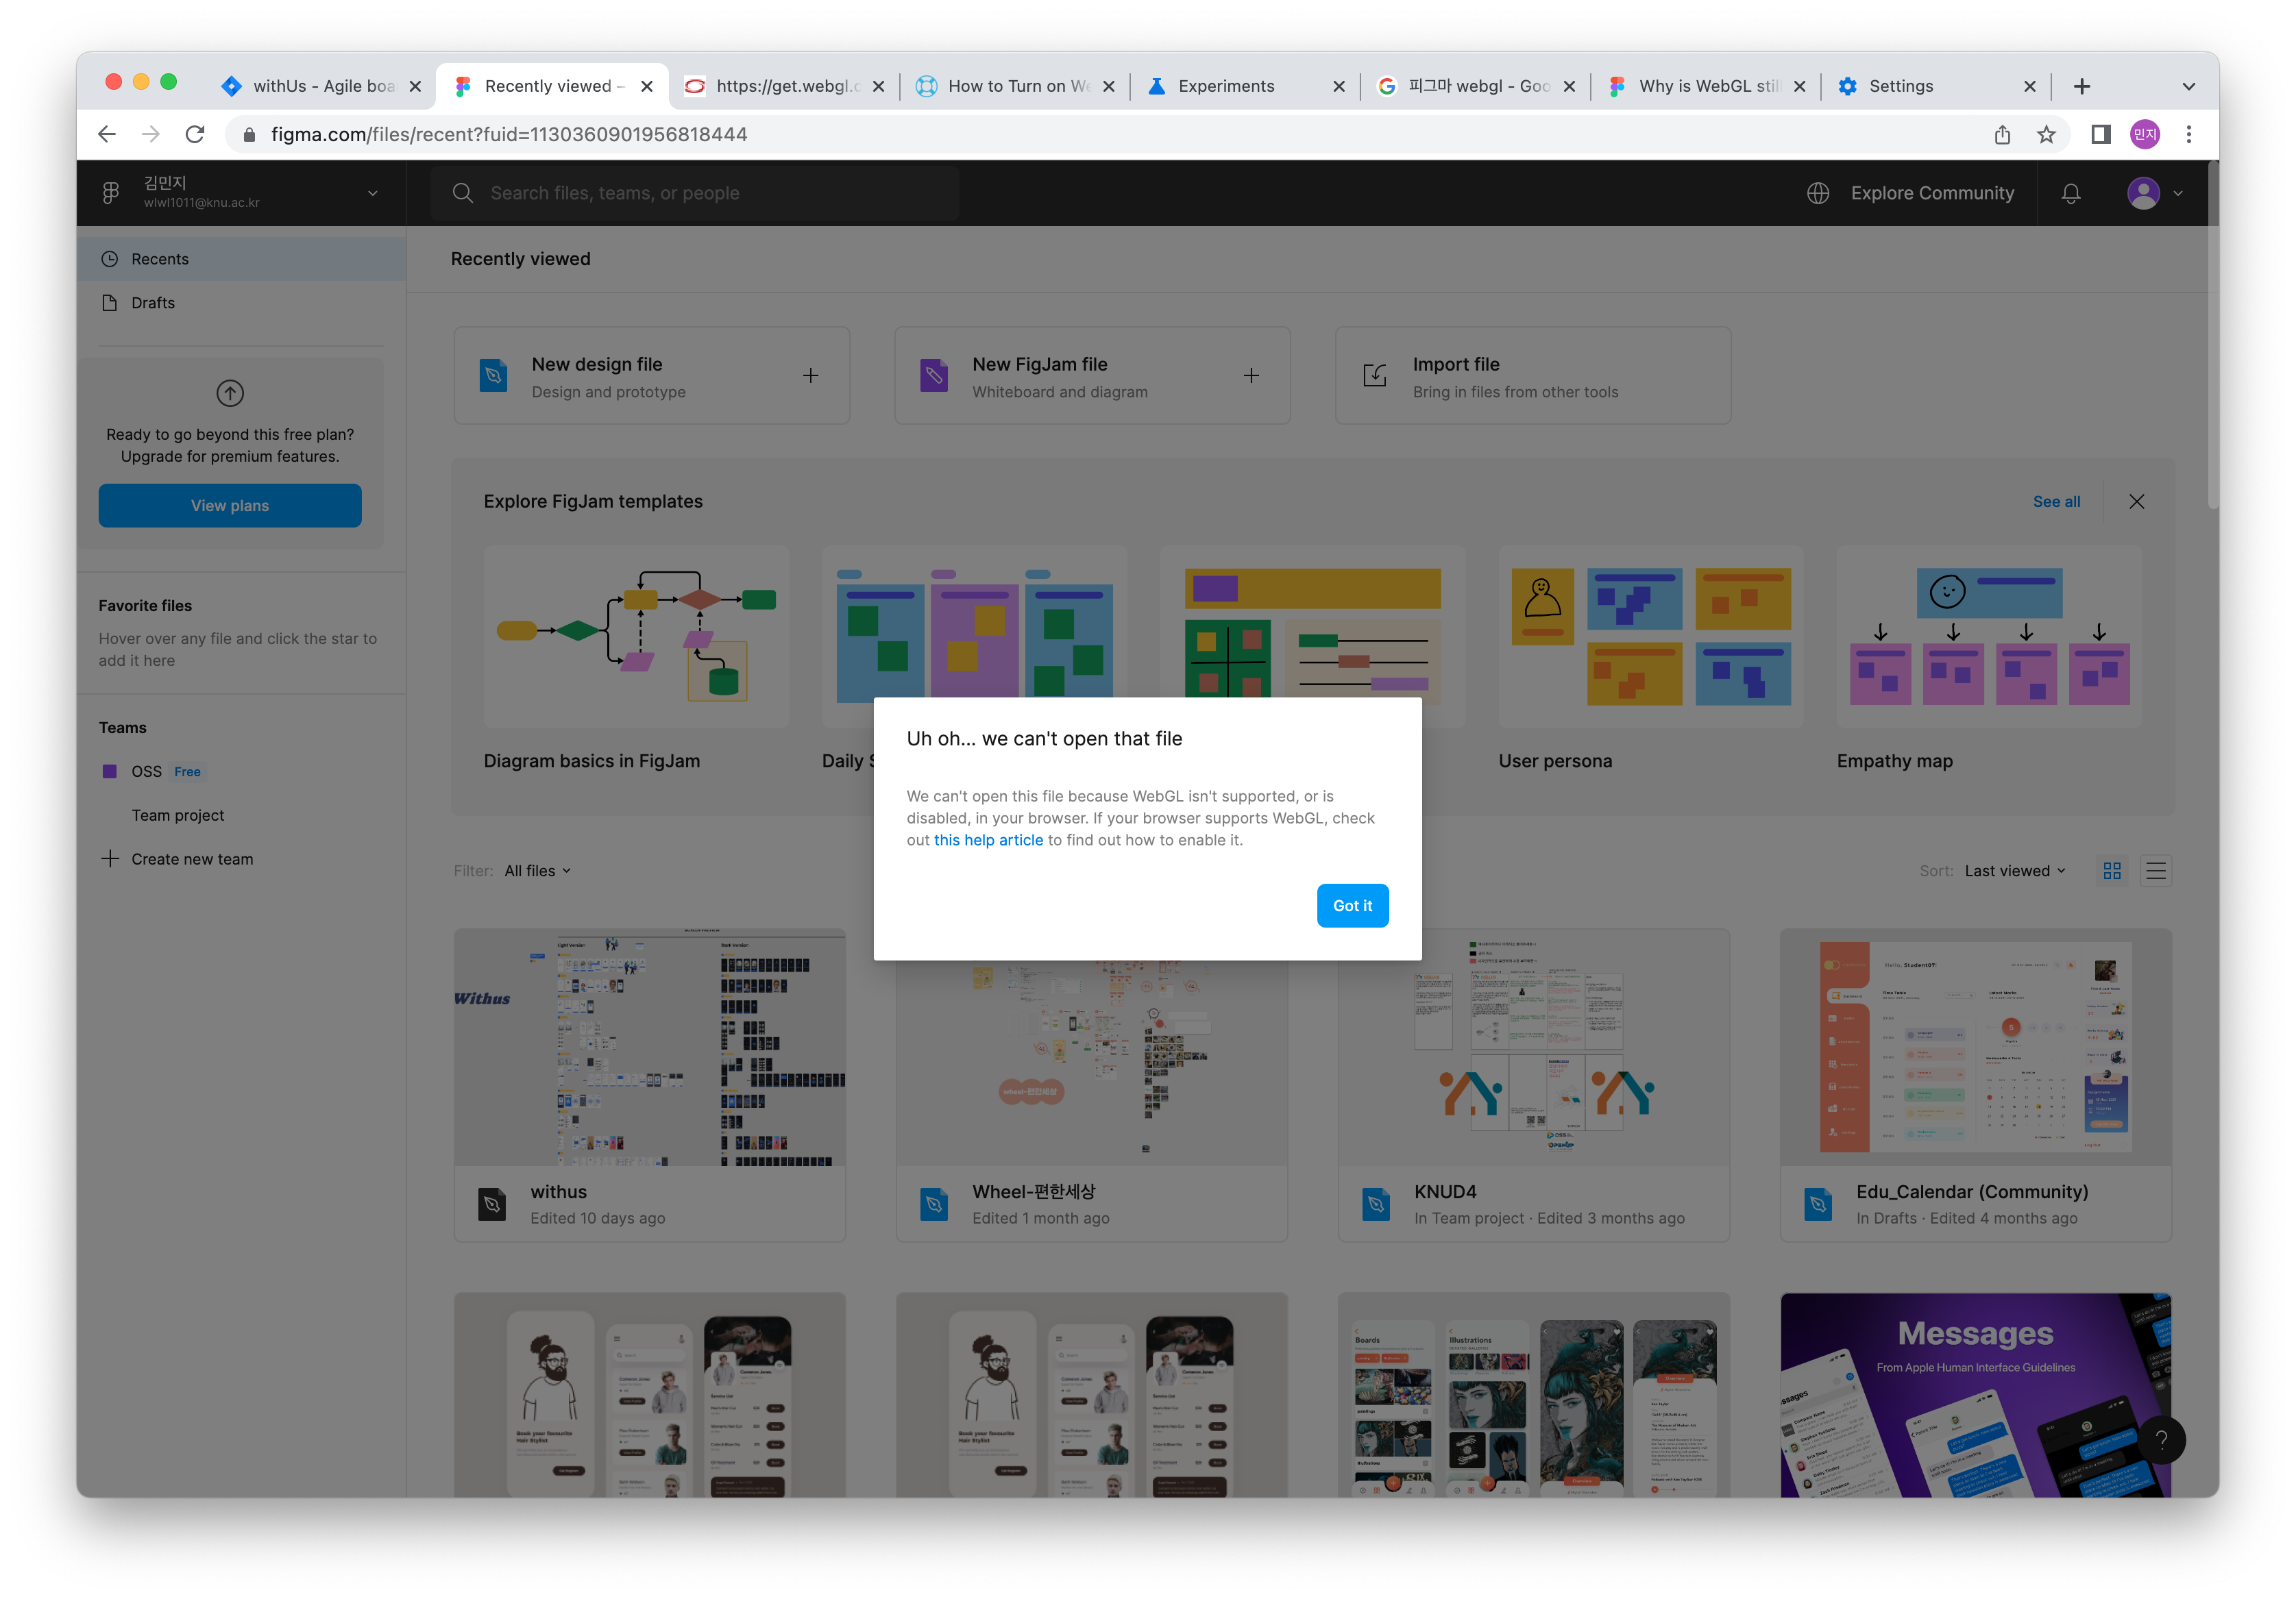2296x1599 pixels.
Task: Open the withus file
Action: point(650,1085)
